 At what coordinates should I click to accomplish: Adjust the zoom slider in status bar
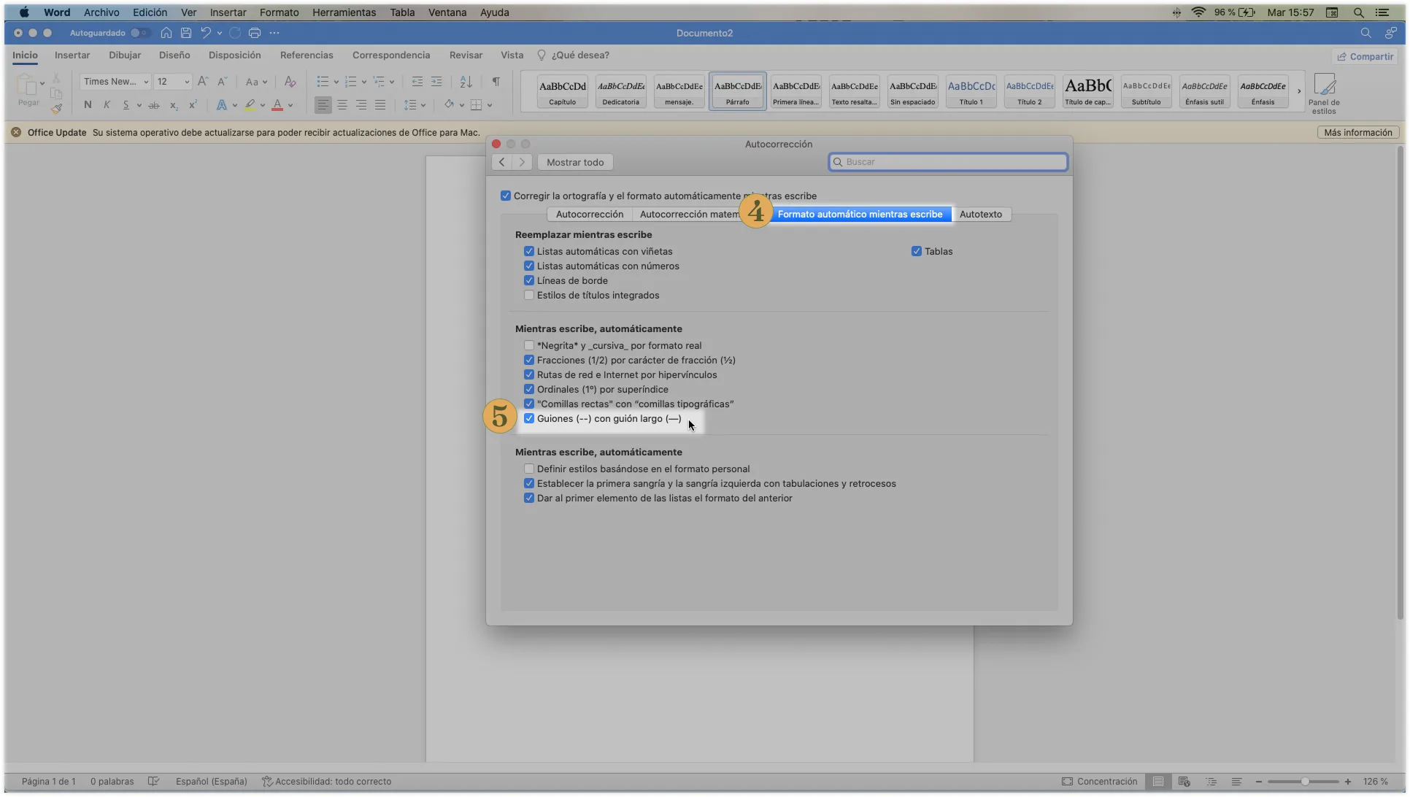[1303, 781]
